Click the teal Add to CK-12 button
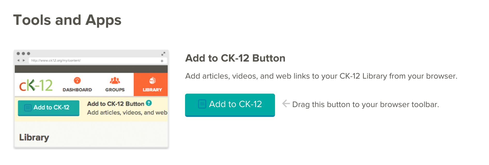Screen dimensions: 489x165 230,105
